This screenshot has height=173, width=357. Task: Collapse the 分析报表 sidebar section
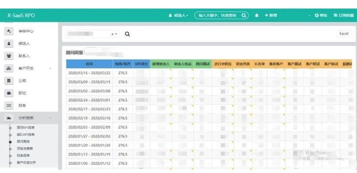coord(50,118)
